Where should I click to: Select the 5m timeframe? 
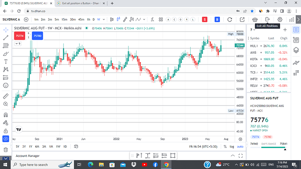[57, 19]
